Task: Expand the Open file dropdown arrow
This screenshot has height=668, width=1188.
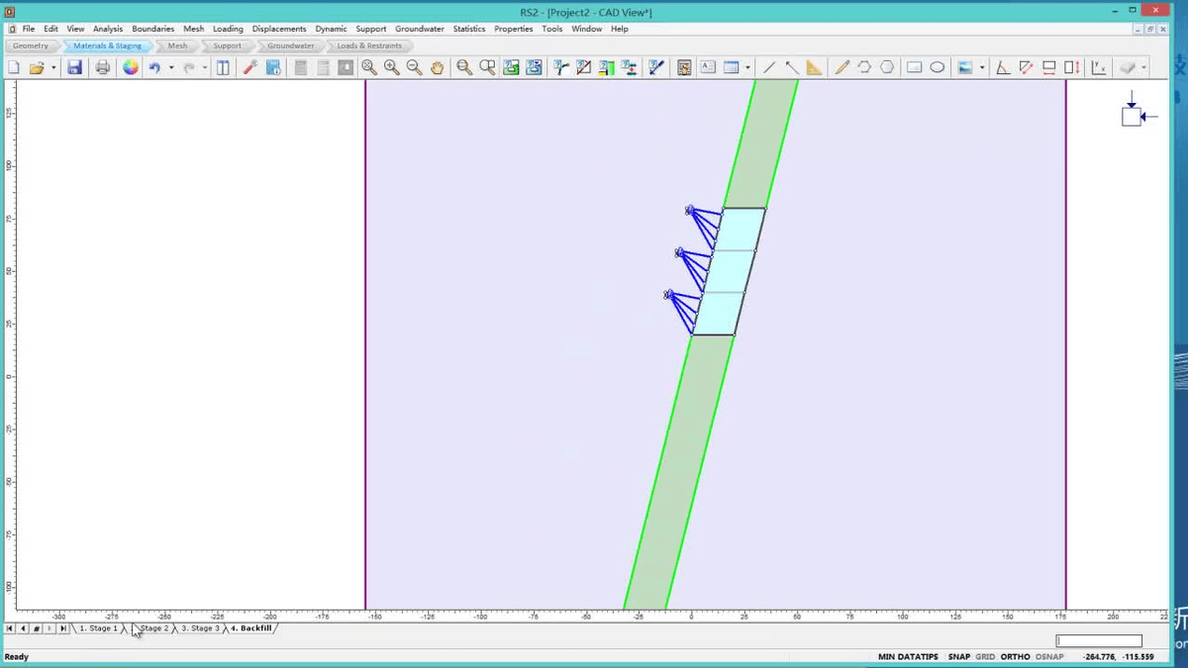Action: 52,67
